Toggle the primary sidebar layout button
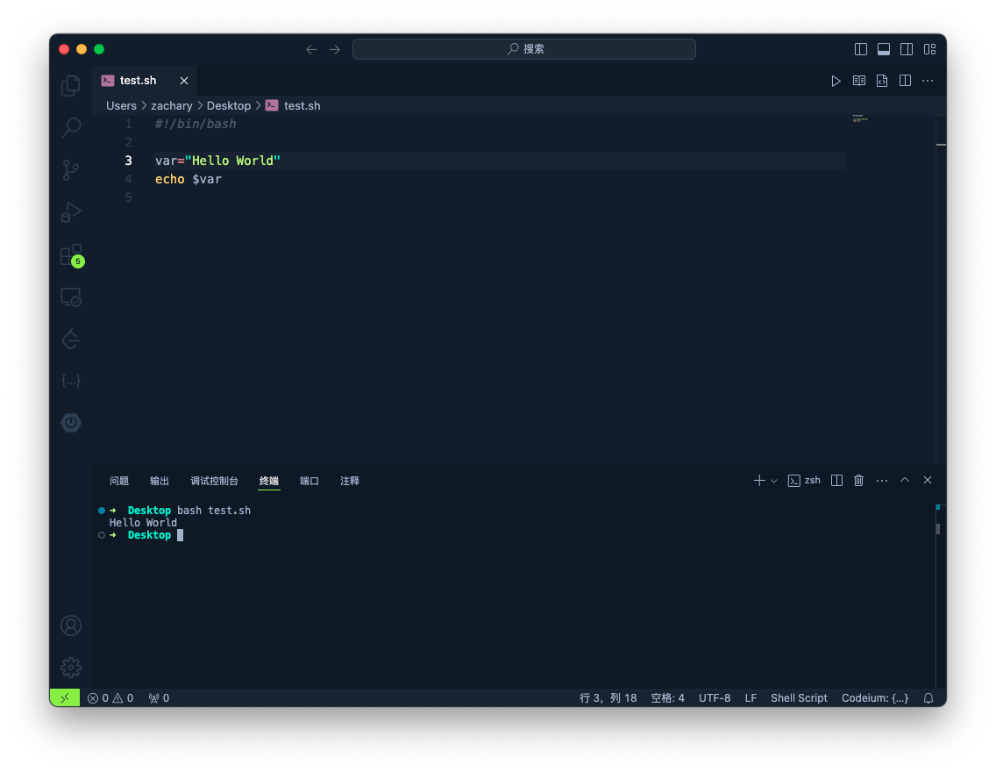Viewport: 996px width, 772px height. click(861, 49)
